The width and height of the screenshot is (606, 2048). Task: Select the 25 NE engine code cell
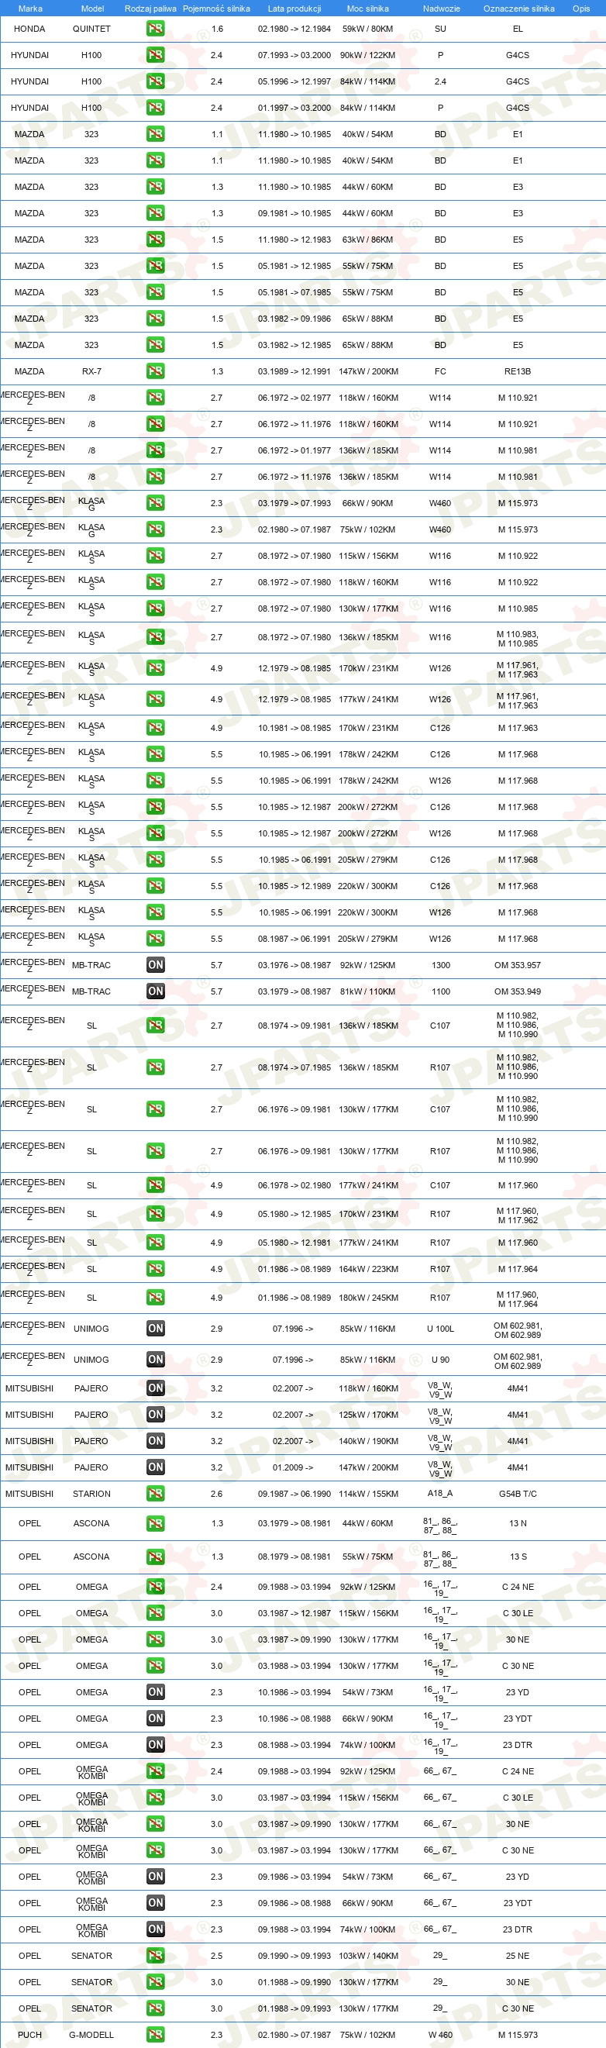[x=518, y=1956]
